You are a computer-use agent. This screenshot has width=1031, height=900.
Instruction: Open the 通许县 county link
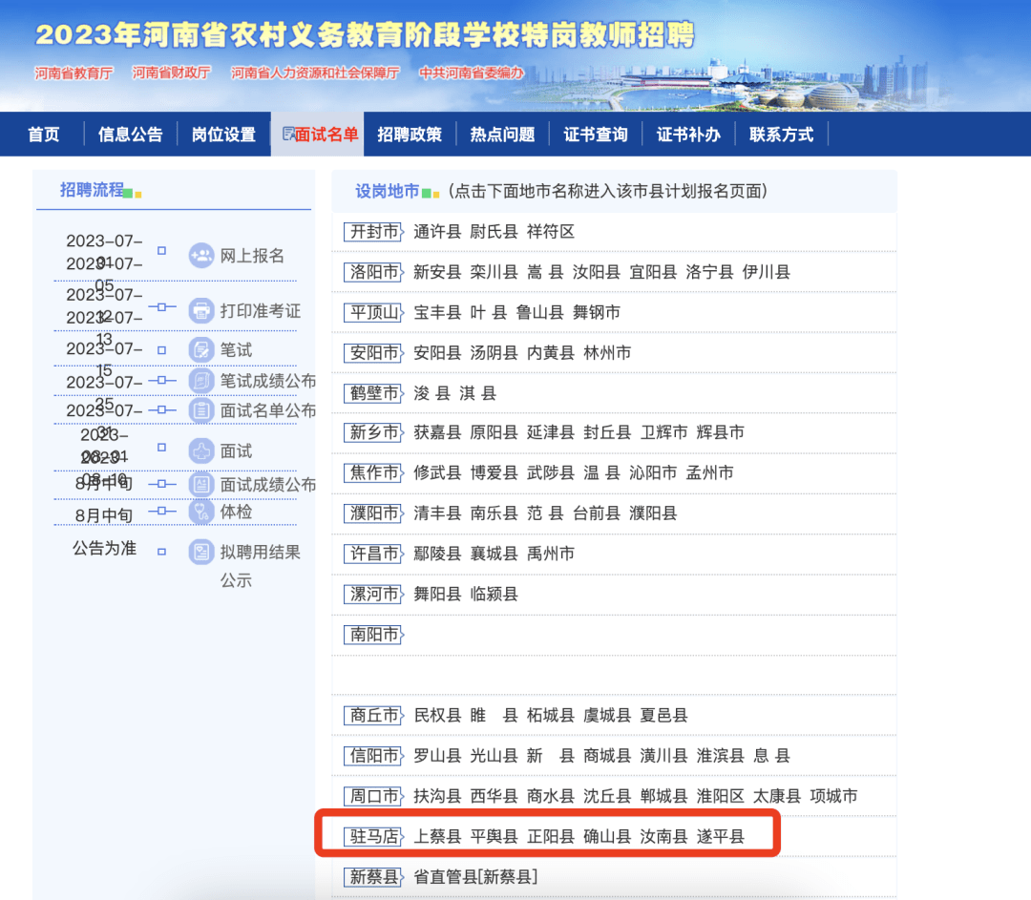437,231
